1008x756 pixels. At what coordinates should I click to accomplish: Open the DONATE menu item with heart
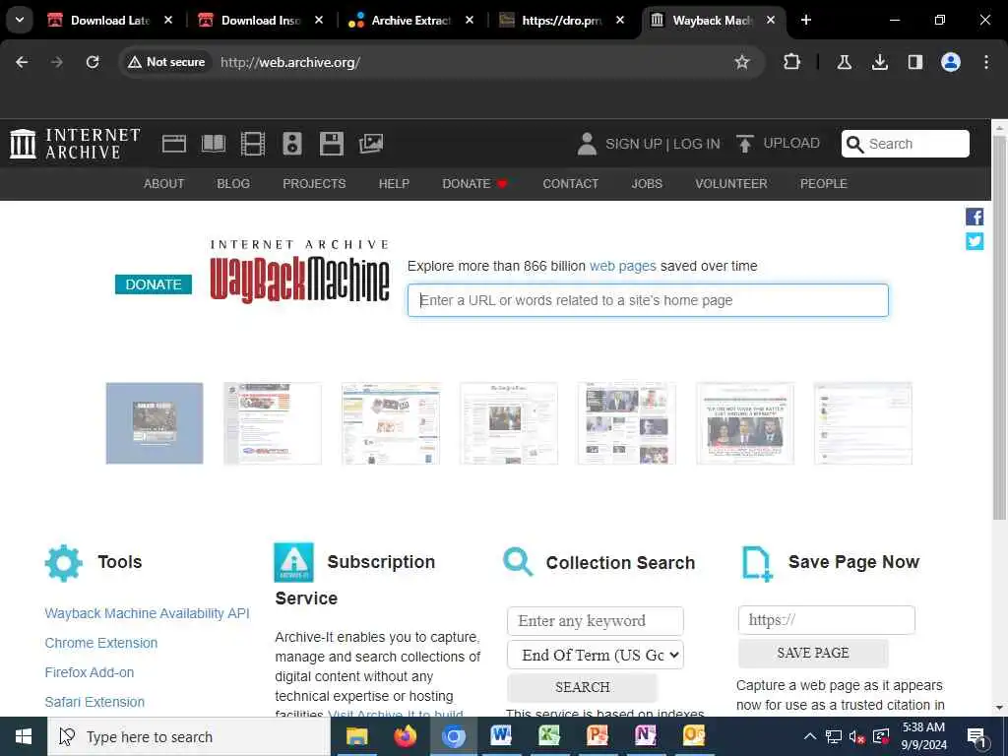point(475,184)
